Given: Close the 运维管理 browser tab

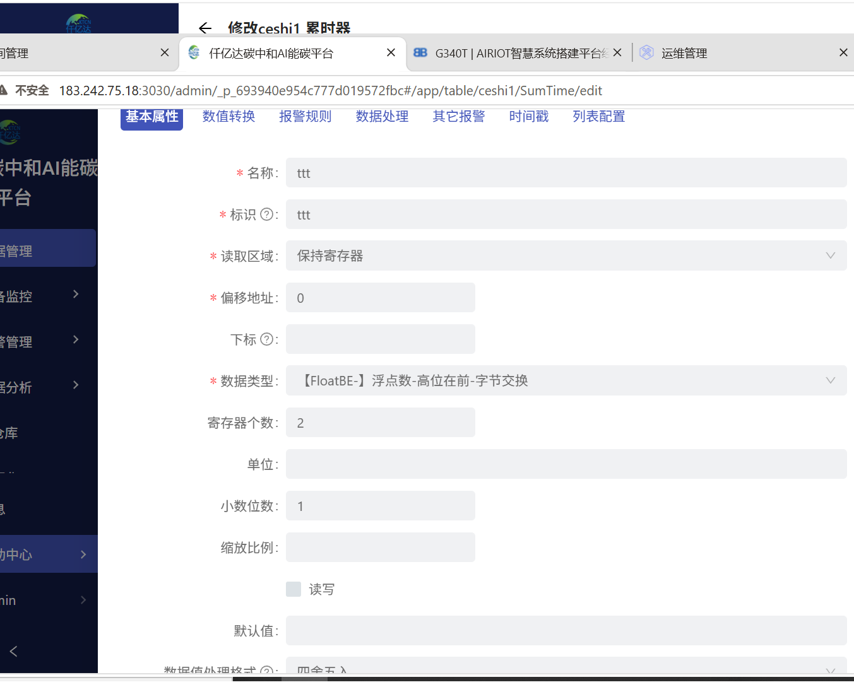Looking at the screenshot, I should pos(843,53).
